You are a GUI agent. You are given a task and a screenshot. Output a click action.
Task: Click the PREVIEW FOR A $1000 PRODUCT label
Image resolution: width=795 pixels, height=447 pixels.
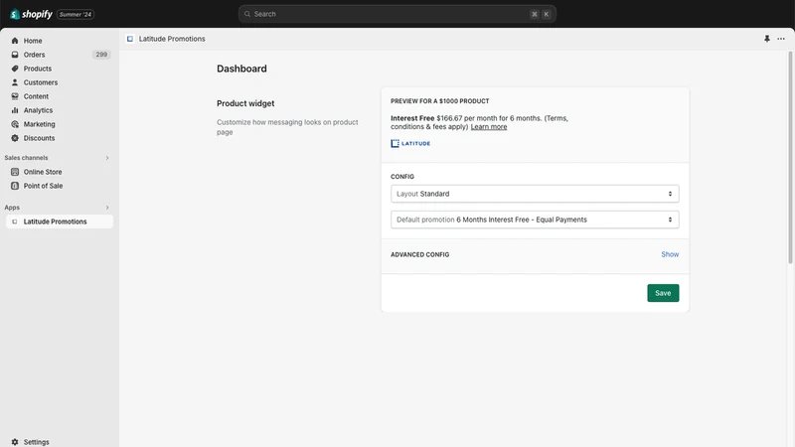439,101
